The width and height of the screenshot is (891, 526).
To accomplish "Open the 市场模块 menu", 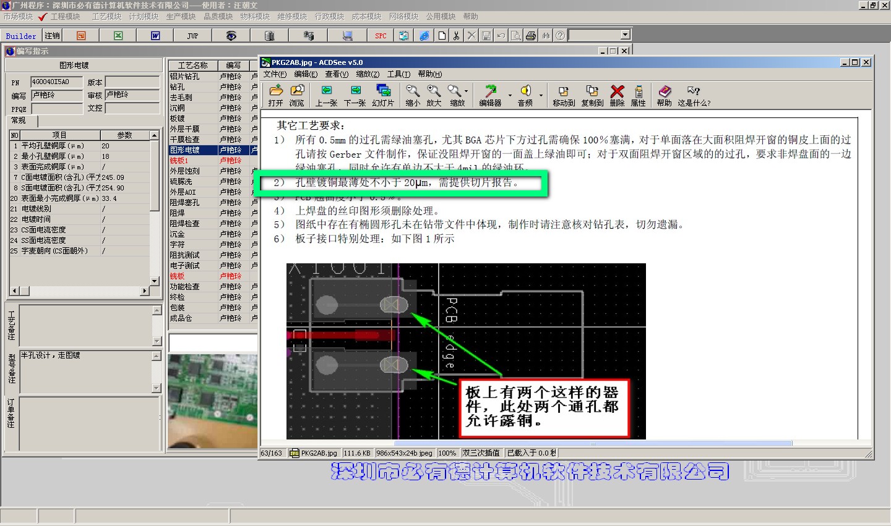I will point(18,17).
